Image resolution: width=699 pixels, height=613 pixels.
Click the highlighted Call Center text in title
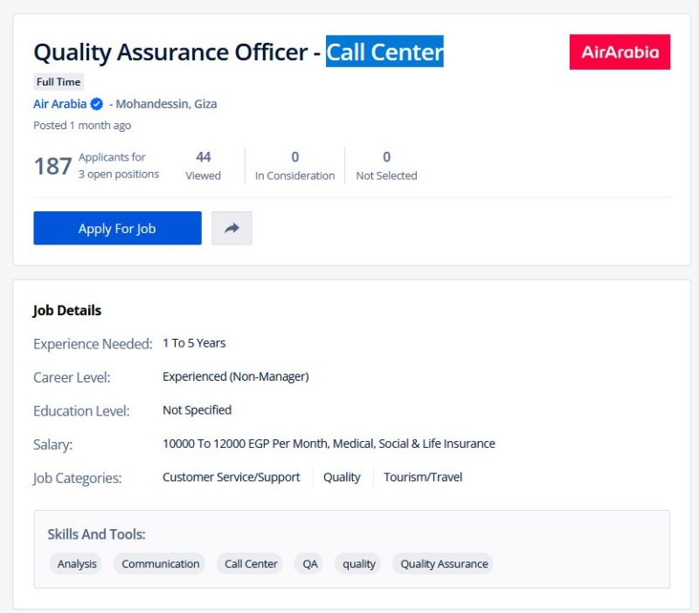tap(384, 52)
